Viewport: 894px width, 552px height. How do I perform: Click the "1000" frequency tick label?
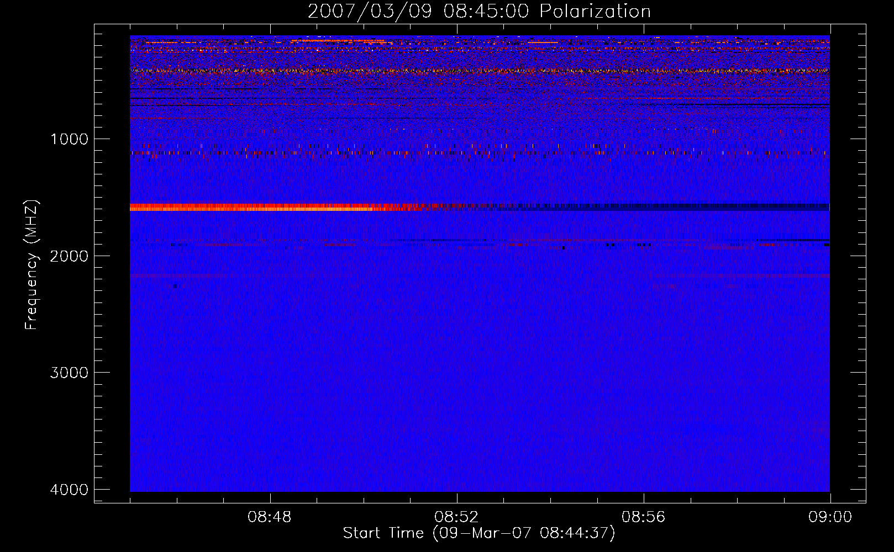[70, 139]
